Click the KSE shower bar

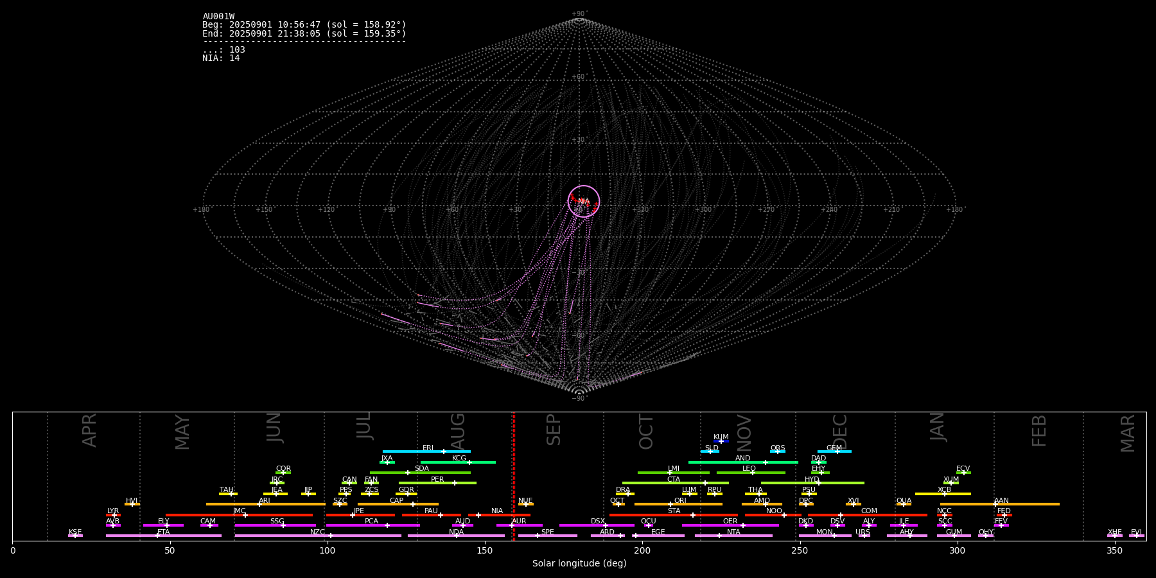click(75, 536)
